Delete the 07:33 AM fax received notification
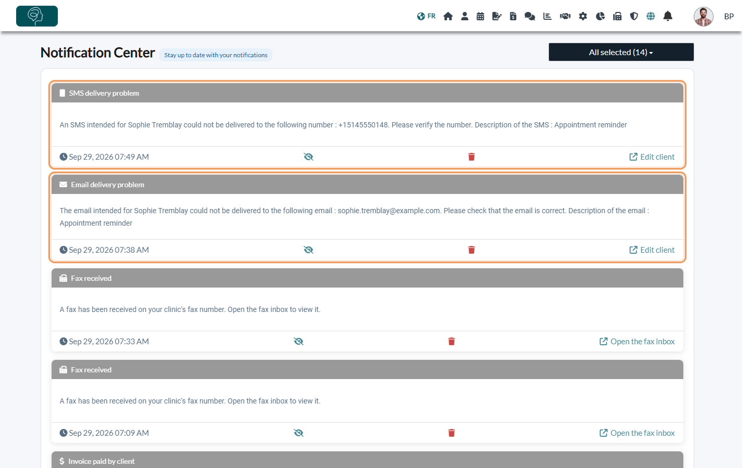 pyautogui.click(x=452, y=342)
